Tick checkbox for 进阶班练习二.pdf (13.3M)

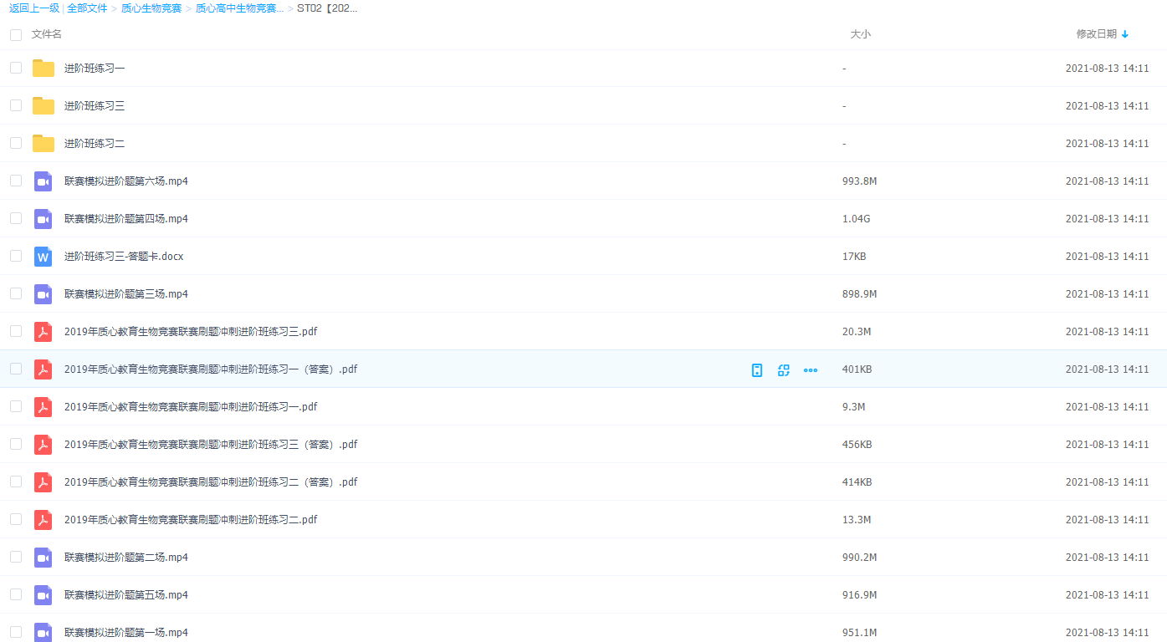pyautogui.click(x=16, y=519)
